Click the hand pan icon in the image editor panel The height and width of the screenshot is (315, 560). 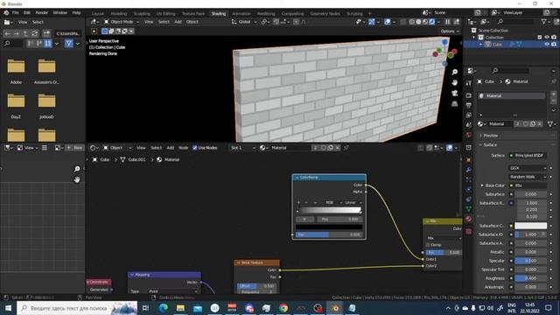pyautogui.click(x=77, y=179)
